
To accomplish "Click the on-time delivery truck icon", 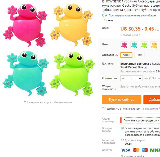I will (122, 140).
